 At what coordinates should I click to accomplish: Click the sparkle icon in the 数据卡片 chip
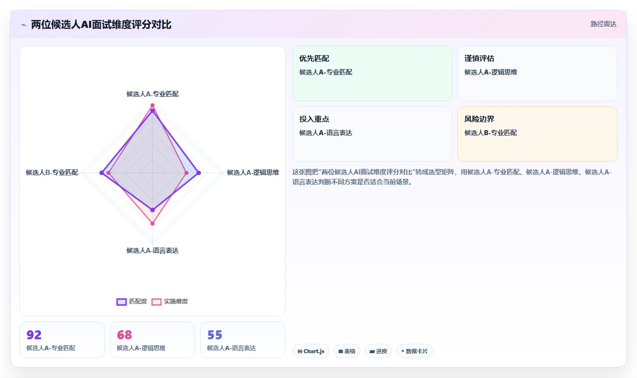tap(403, 351)
